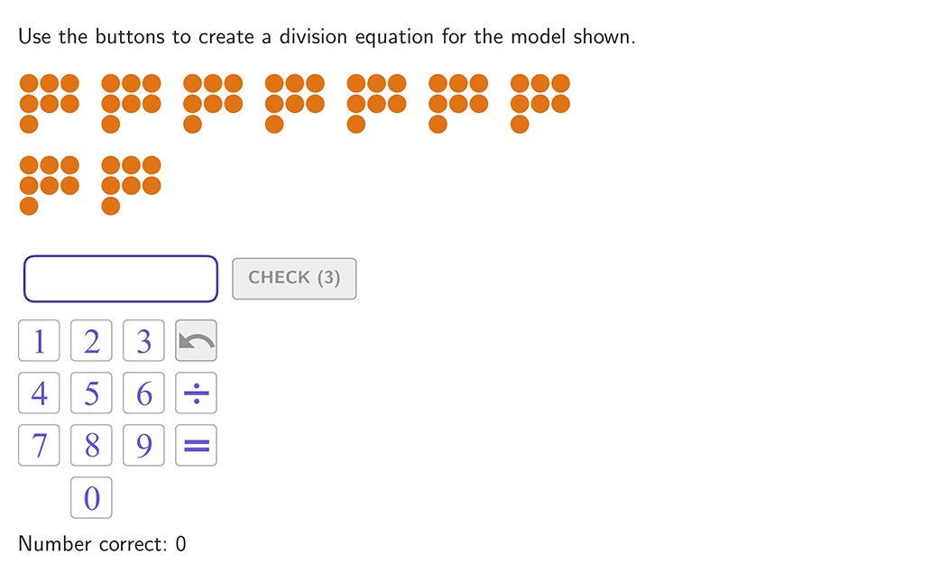Screen dimensions: 931x582
Task: Click the Number correct: 0 label
Action: click(102, 544)
